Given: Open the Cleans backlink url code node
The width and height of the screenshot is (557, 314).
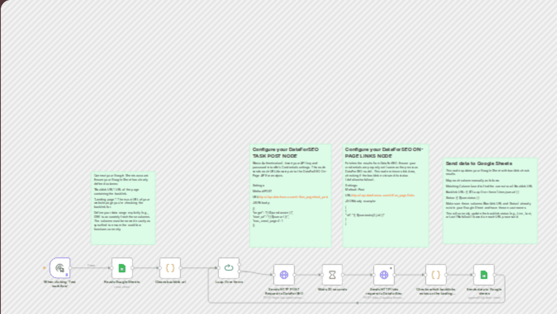Looking at the screenshot, I should click(170, 268).
